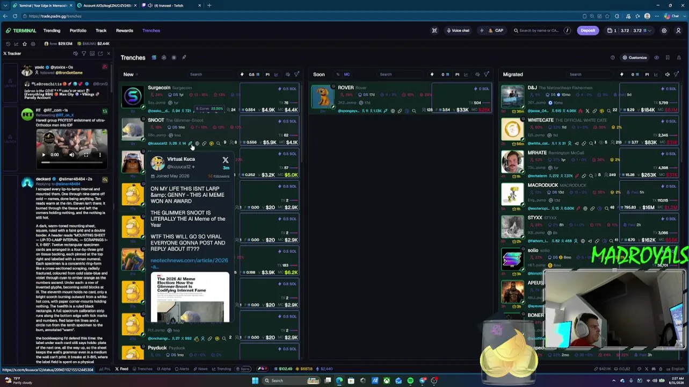Click the X logo in the Virtual Kuca popup

pos(226,160)
